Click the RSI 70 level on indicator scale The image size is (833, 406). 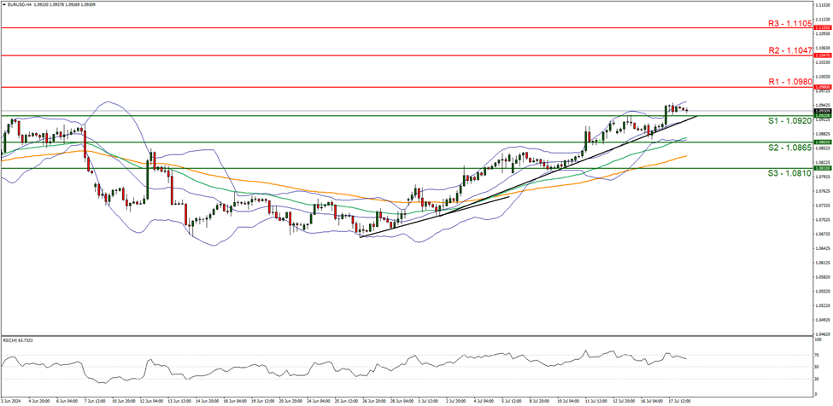[x=818, y=356]
